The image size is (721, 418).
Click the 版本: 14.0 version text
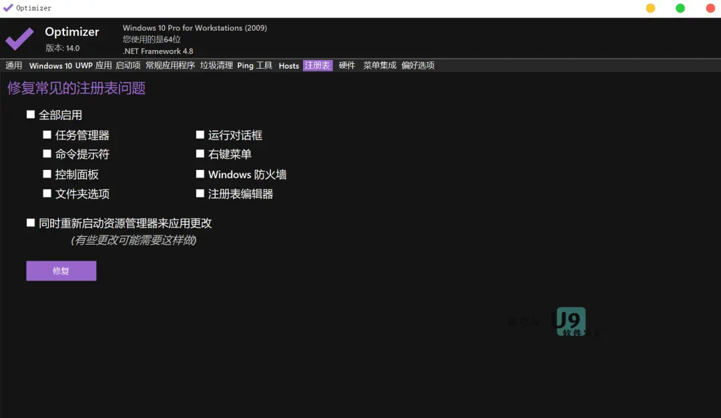pos(63,48)
